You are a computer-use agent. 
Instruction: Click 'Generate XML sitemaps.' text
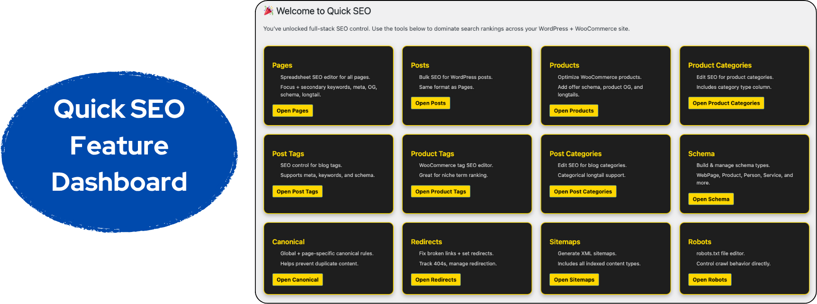coord(587,254)
